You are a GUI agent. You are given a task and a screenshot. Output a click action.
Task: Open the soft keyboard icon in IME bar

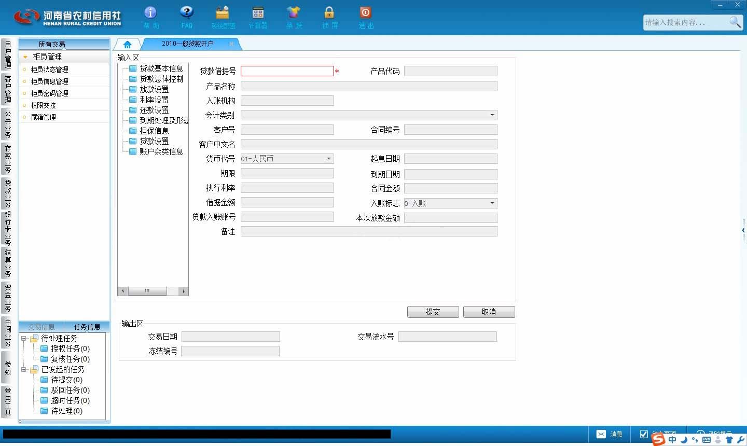[706, 440]
